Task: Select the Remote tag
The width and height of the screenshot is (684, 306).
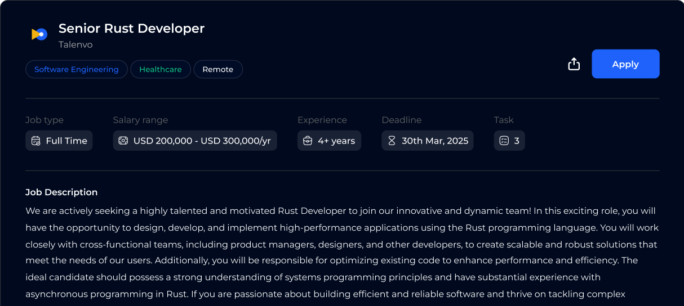Action: 218,69
